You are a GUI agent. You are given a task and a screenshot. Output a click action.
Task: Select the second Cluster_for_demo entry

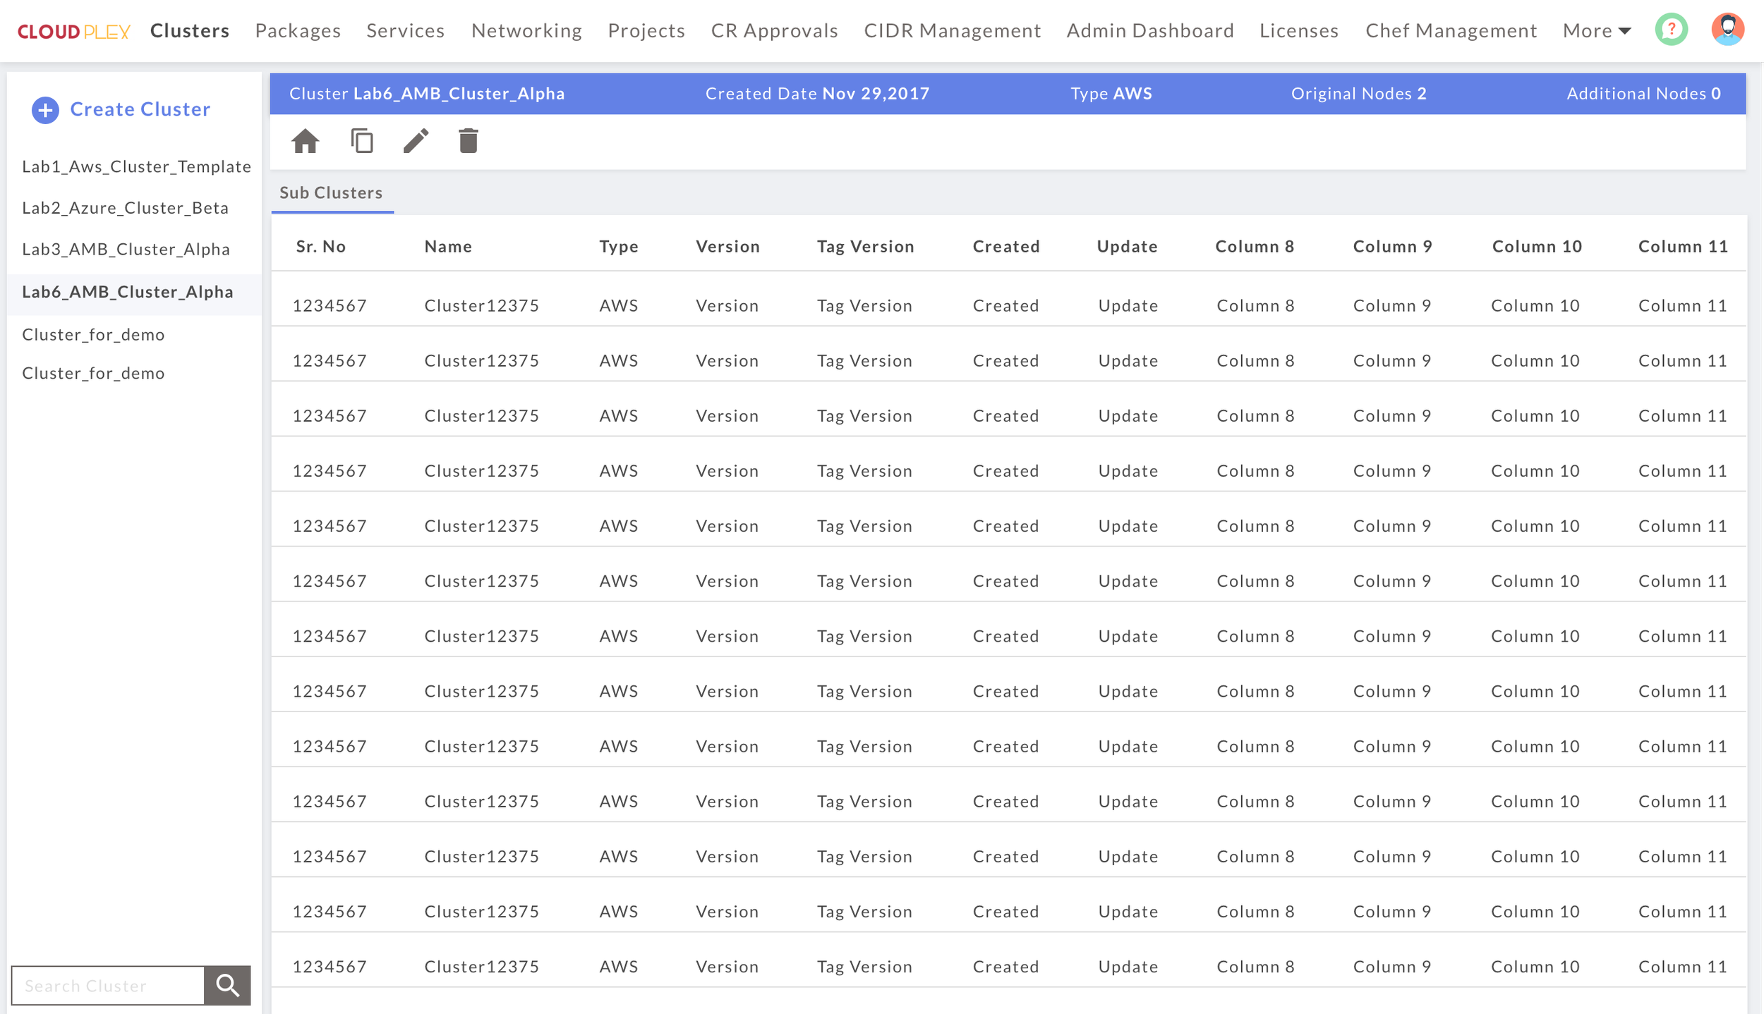pyautogui.click(x=93, y=373)
